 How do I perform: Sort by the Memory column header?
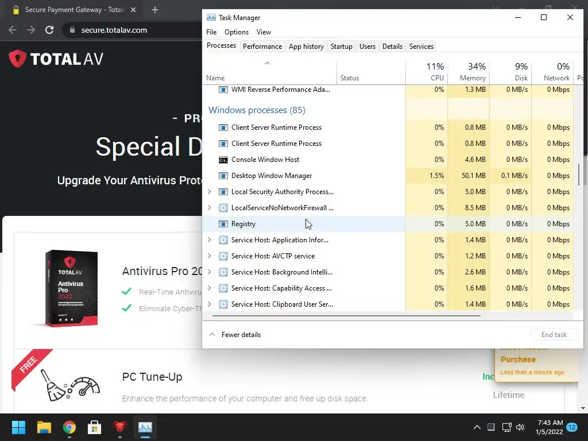469,72
